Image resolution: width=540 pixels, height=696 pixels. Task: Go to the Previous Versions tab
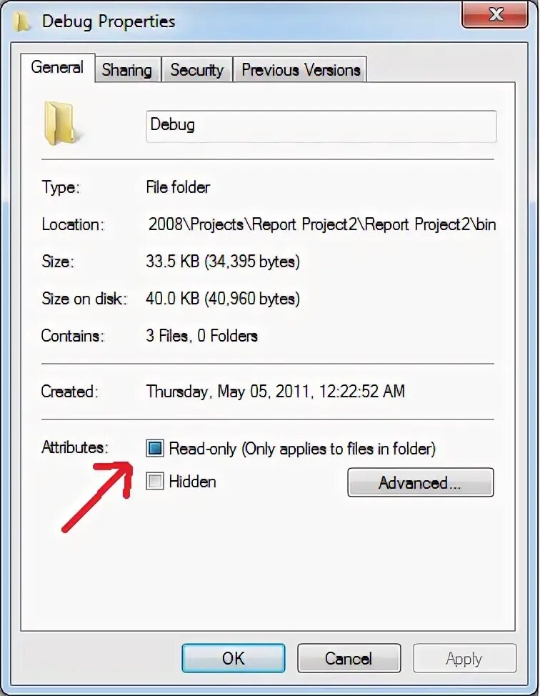(301, 70)
